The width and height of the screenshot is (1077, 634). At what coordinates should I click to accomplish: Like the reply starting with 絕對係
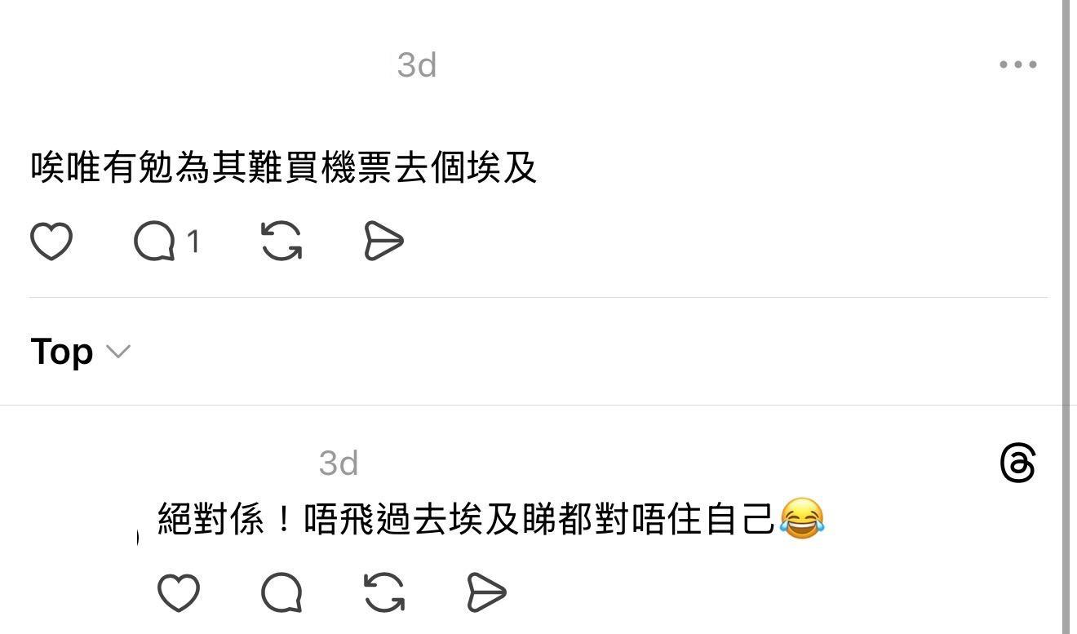click(178, 592)
